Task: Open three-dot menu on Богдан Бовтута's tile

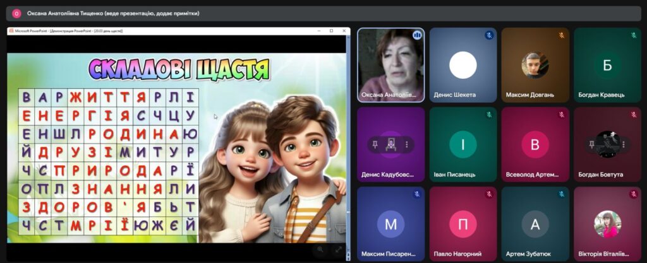Action: coord(623,144)
